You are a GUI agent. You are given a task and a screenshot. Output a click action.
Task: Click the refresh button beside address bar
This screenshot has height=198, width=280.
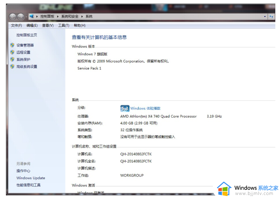[271, 17]
